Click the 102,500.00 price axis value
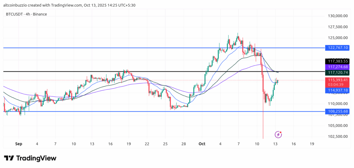The width and height of the screenshot is (354, 168). coord(337,137)
